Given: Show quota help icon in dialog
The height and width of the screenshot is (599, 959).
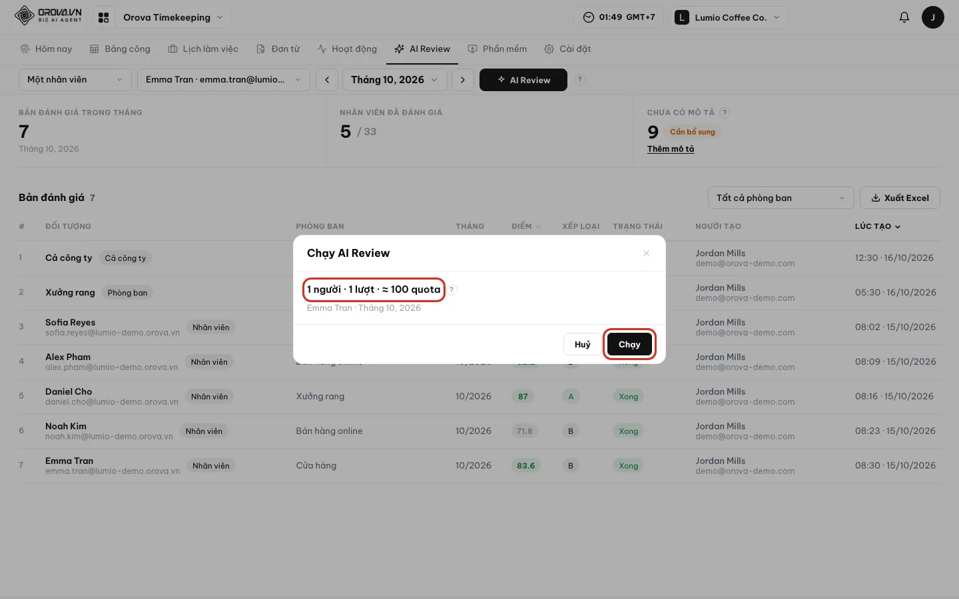Looking at the screenshot, I should click(452, 290).
